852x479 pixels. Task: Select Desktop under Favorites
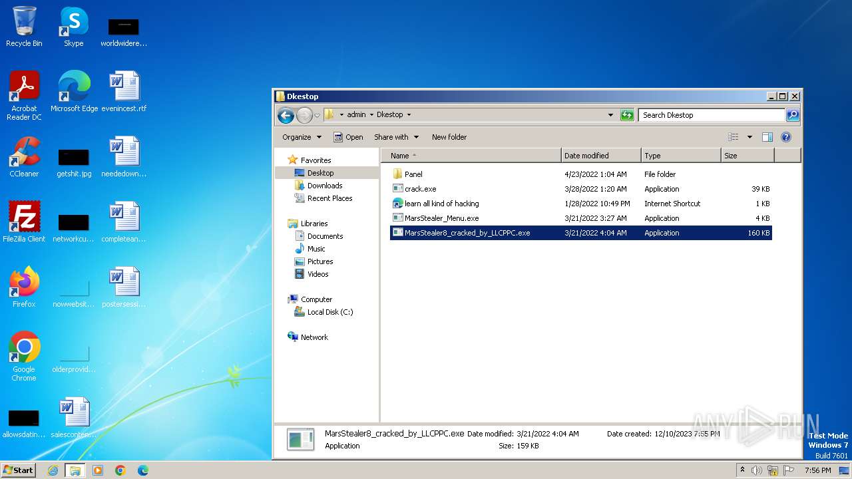coord(320,173)
